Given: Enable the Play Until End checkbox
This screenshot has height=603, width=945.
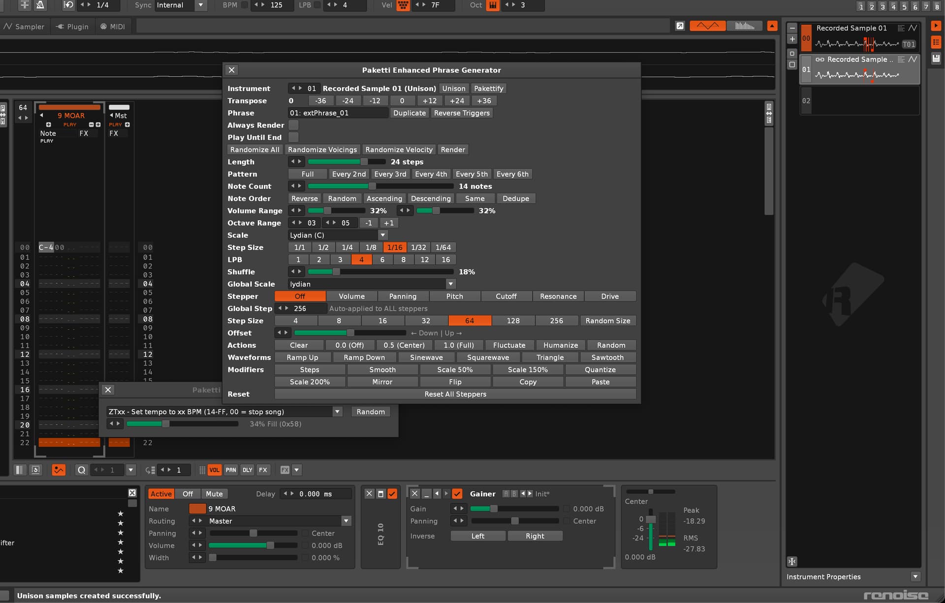Looking at the screenshot, I should (x=293, y=137).
